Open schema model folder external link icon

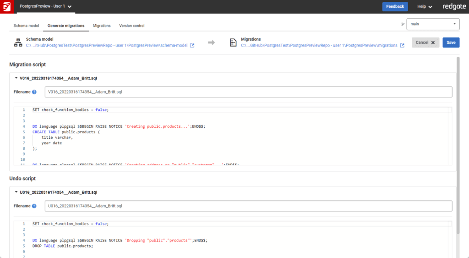point(192,46)
